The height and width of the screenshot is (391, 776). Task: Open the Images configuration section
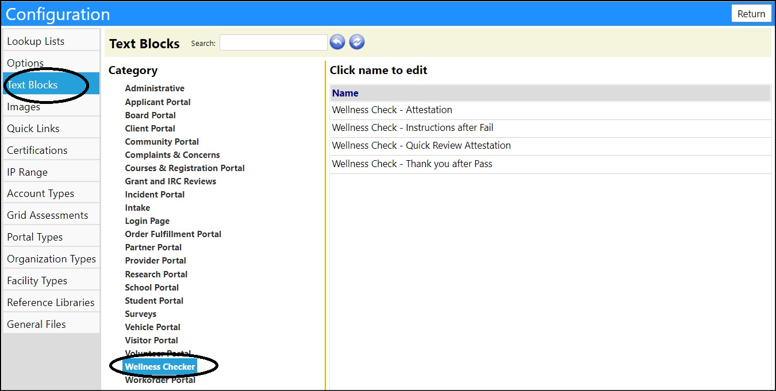click(51, 107)
